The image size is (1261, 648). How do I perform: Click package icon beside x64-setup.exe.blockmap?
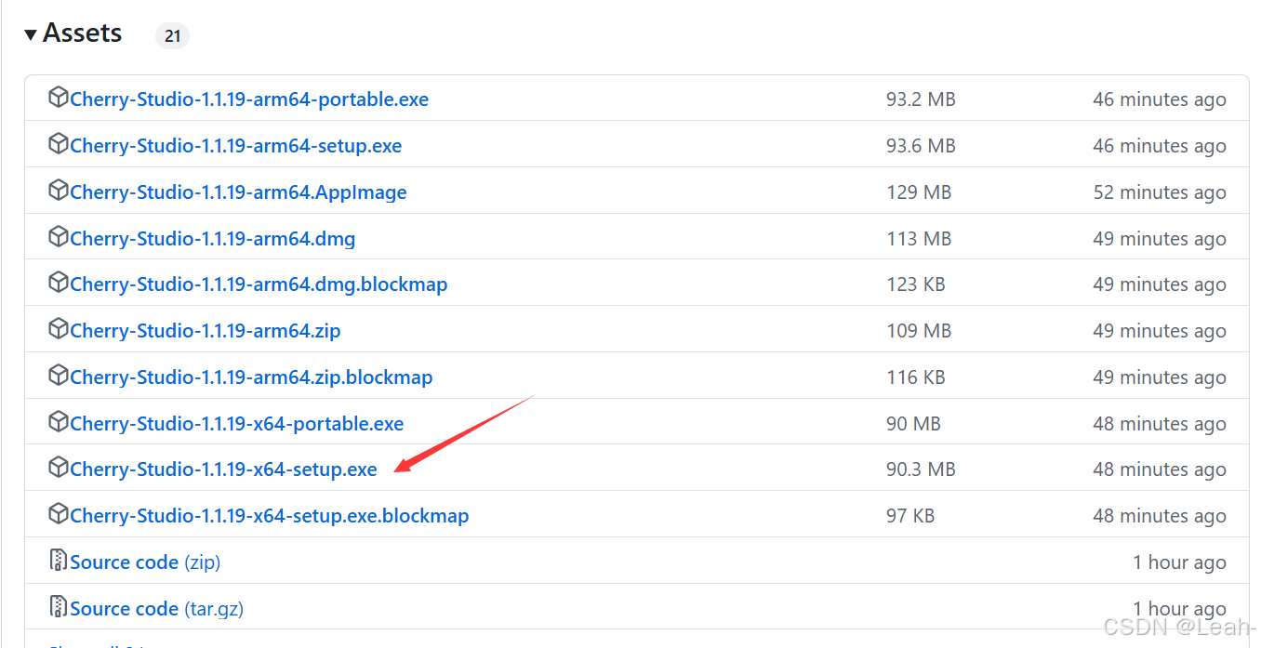(x=59, y=513)
